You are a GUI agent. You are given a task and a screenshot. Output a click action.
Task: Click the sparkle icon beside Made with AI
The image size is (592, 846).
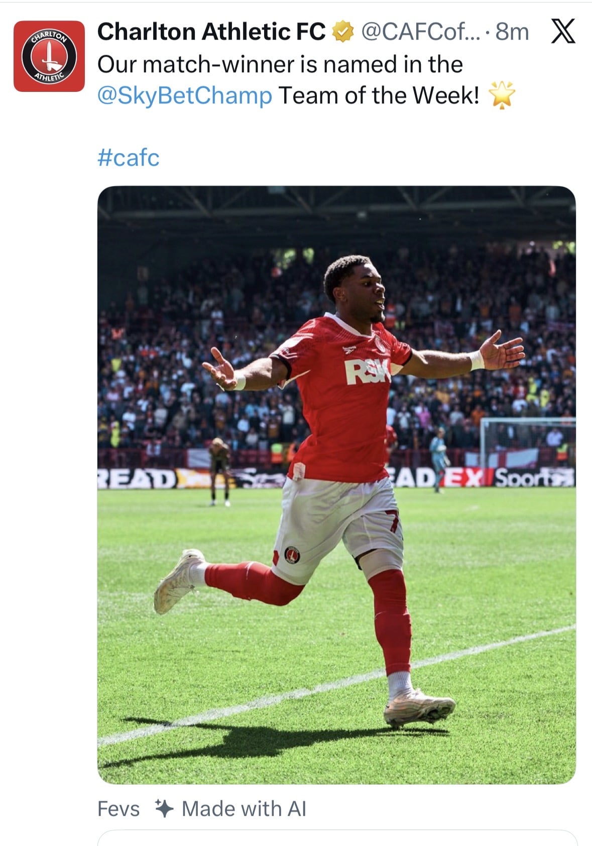coord(164,808)
